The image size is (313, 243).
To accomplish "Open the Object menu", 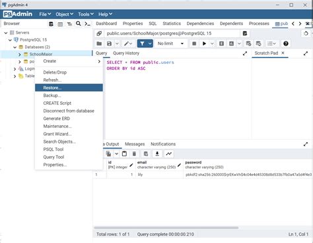I will (65, 14).
